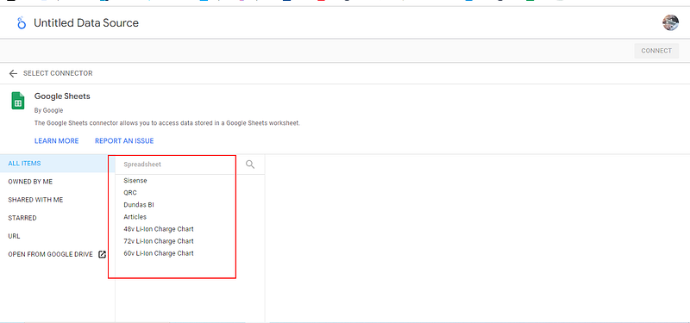
Task: Open the user profile avatar
Action: click(x=670, y=23)
